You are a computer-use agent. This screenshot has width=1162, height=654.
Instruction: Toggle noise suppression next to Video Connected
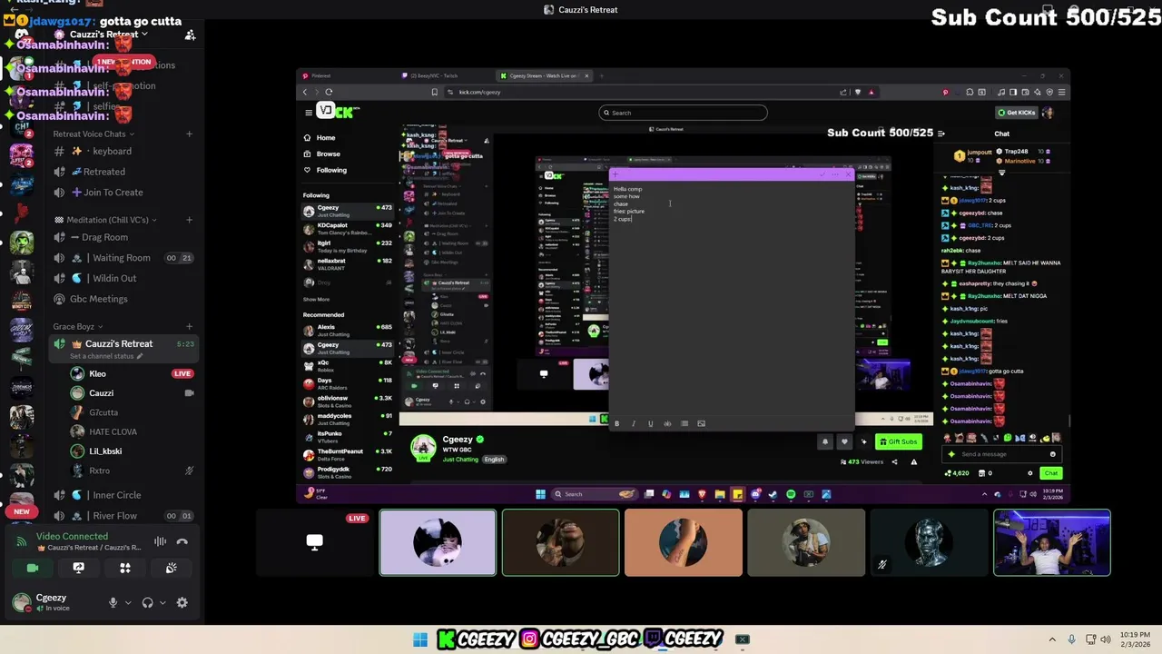point(160,541)
